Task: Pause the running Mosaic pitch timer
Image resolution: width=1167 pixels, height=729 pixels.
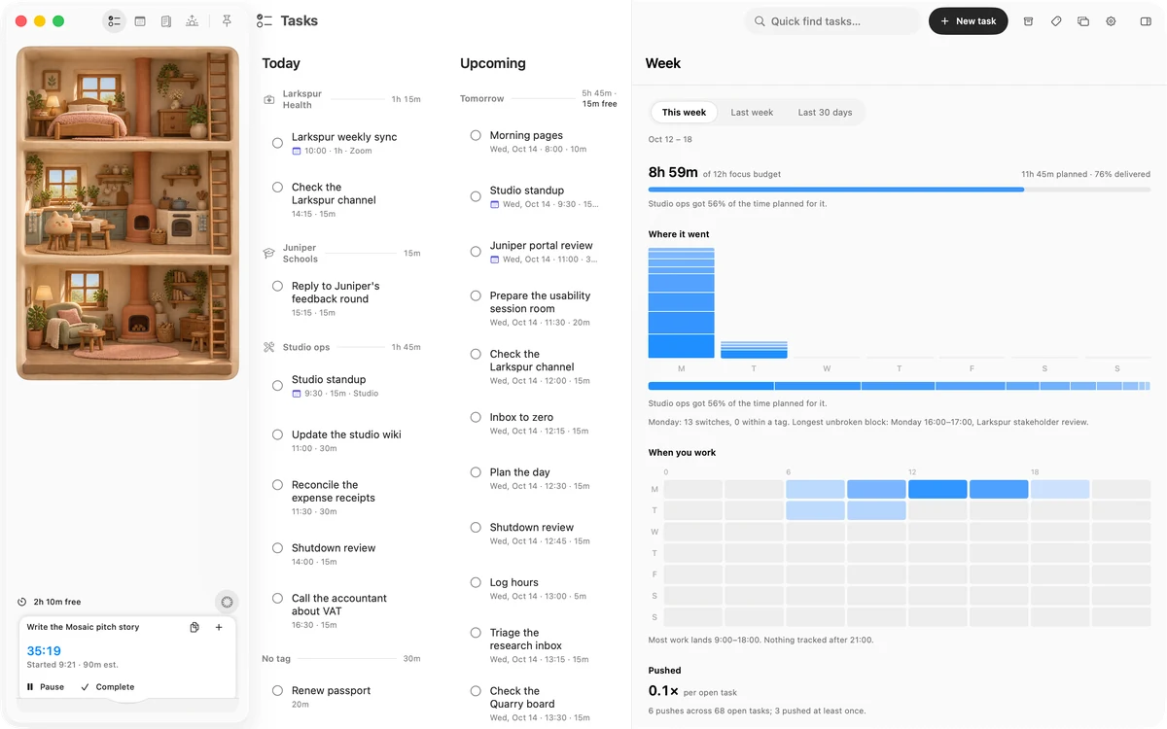Action: 46,687
